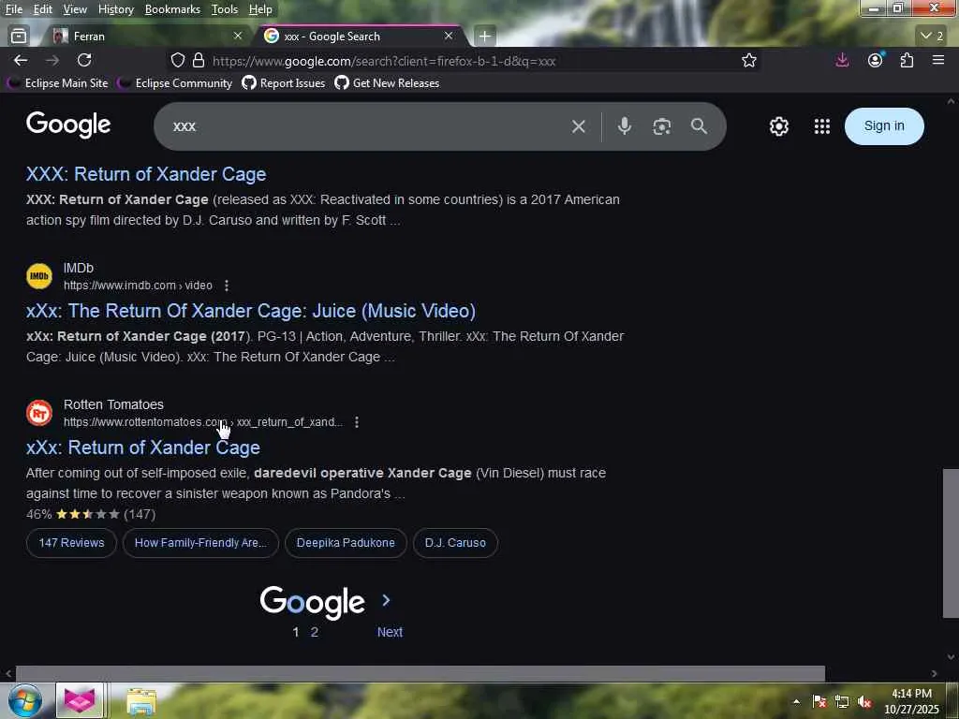The height and width of the screenshot is (719, 959).
Task: Show hidden system tray icons arrow
Action: point(796,702)
